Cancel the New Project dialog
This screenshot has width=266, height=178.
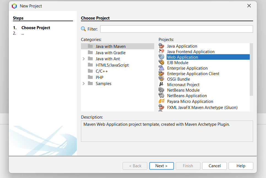point(215,166)
